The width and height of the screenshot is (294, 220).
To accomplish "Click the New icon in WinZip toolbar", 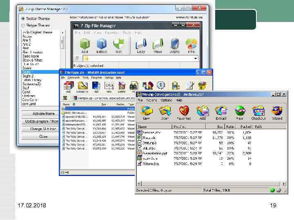I will pyautogui.click(x=147, y=111).
